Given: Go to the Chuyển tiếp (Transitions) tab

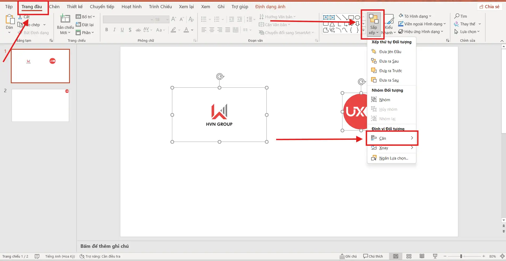Looking at the screenshot, I should tap(102, 7).
